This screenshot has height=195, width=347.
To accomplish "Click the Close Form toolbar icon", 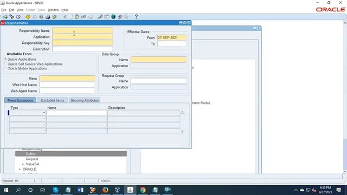I will (54, 17).
